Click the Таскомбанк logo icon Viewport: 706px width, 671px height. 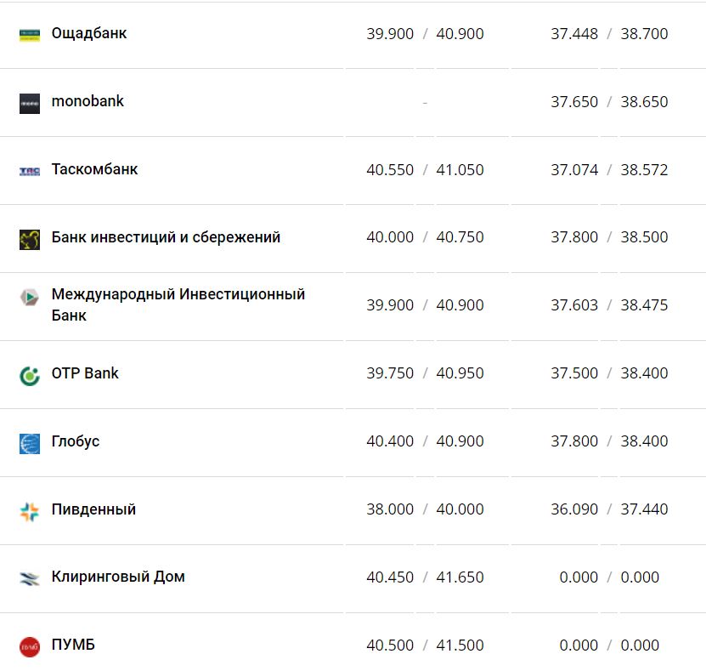30,171
